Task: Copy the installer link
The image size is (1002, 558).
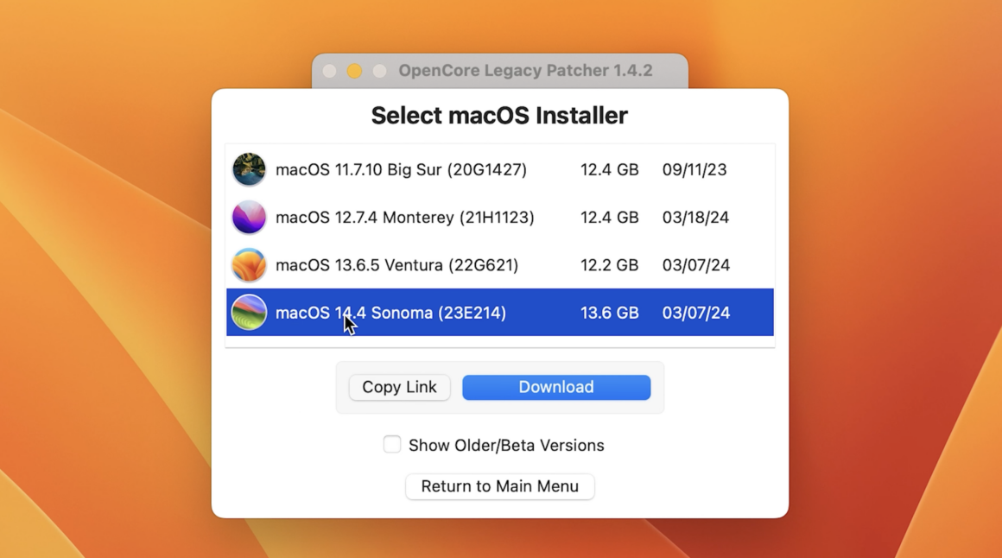Action: point(399,387)
